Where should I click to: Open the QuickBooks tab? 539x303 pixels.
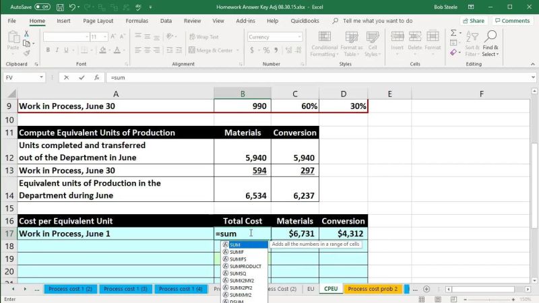pyautogui.click(x=305, y=21)
